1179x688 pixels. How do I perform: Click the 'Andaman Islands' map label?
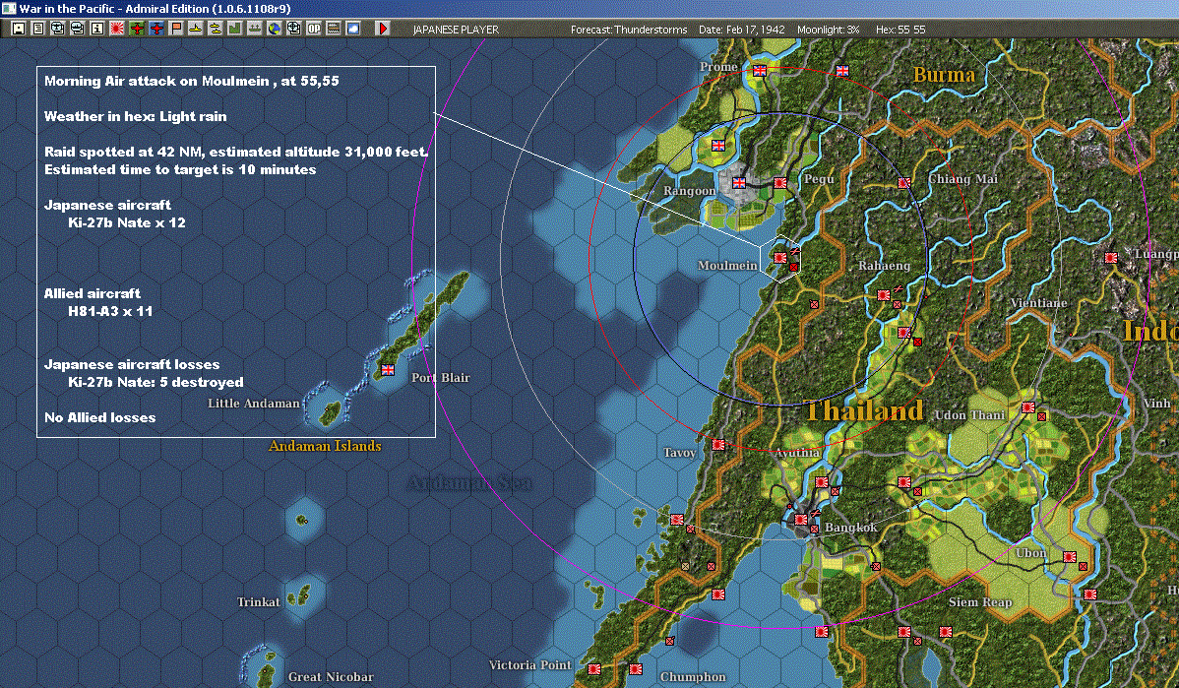coord(325,446)
